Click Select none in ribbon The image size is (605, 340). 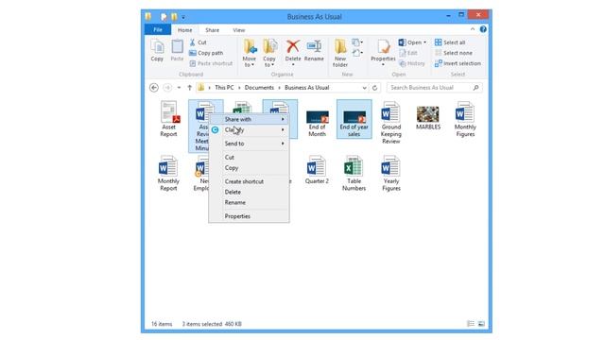(454, 53)
